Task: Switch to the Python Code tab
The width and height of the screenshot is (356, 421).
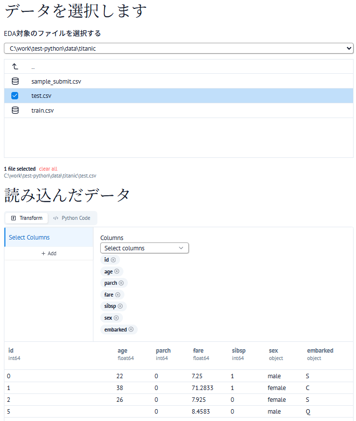Action: [x=72, y=218]
